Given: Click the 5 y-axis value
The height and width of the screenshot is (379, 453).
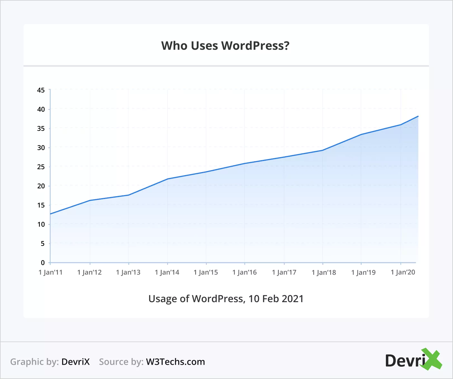Looking at the screenshot, I should click(x=43, y=243).
